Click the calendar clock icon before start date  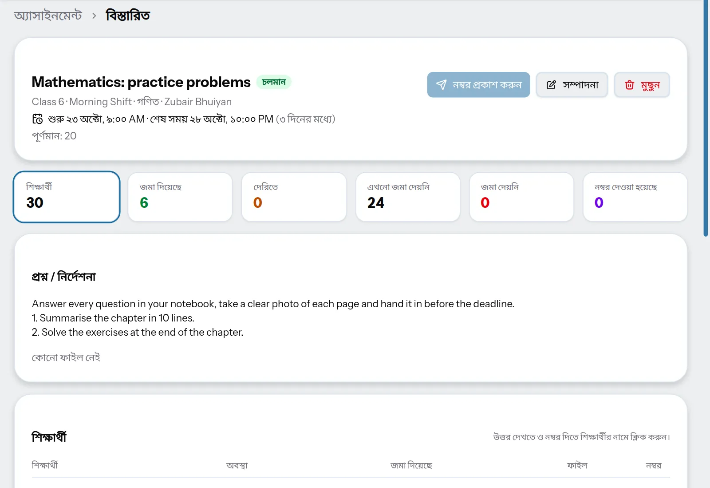click(x=38, y=119)
